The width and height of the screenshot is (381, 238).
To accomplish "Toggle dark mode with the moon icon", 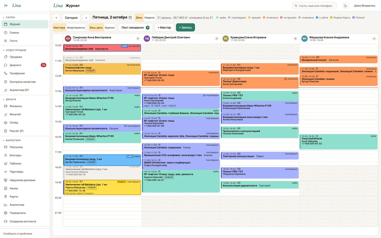I will pos(345,6).
